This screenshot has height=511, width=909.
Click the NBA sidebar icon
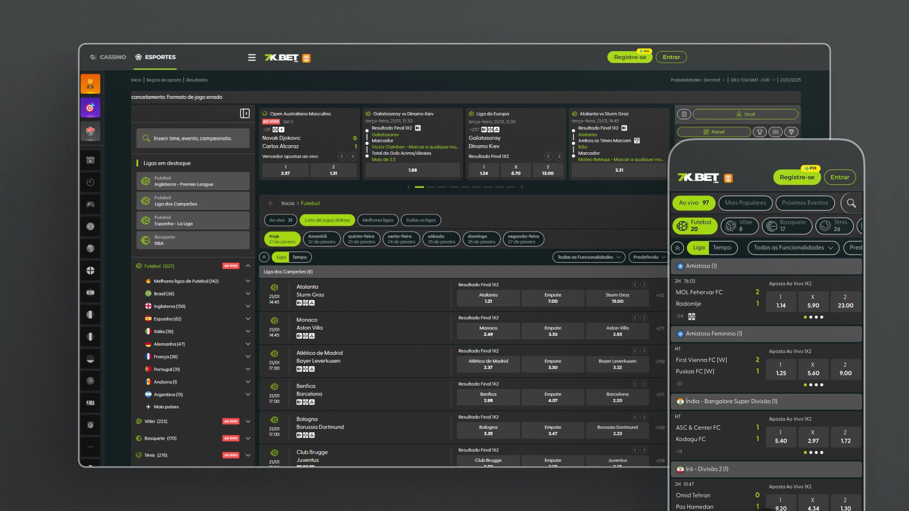coord(90,403)
